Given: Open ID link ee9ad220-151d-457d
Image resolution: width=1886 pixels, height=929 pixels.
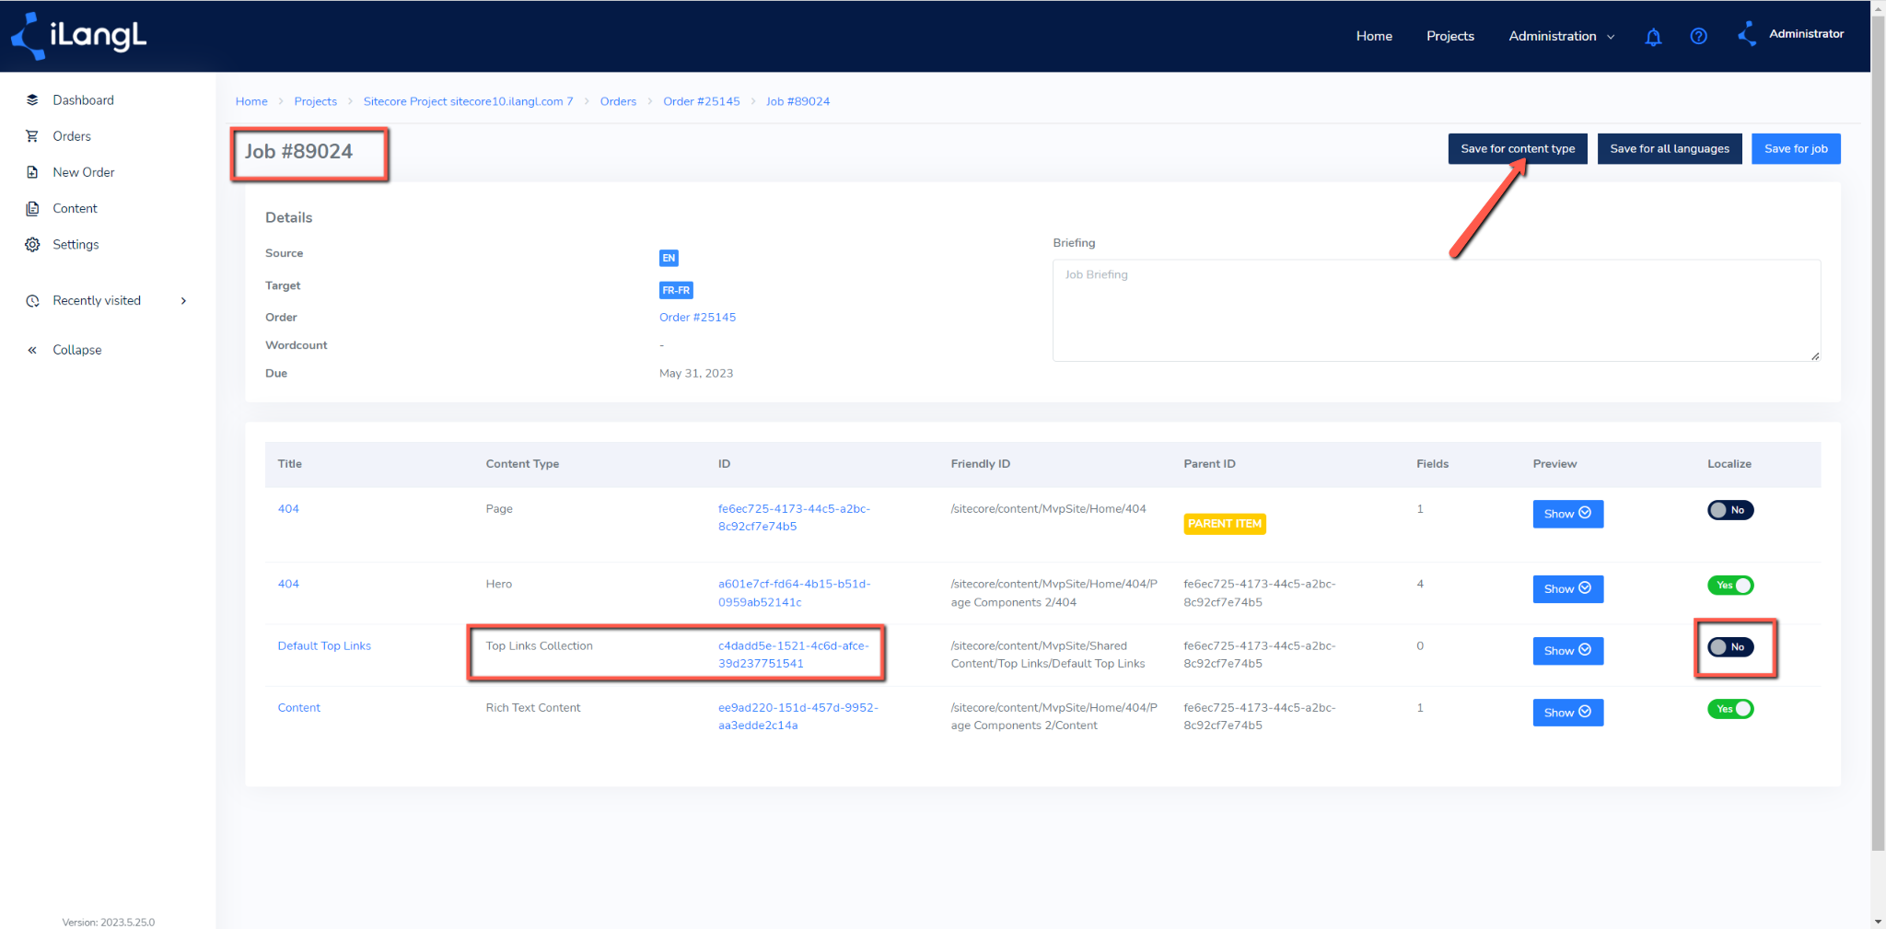Looking at the screenshot, I should coord(798,716).
